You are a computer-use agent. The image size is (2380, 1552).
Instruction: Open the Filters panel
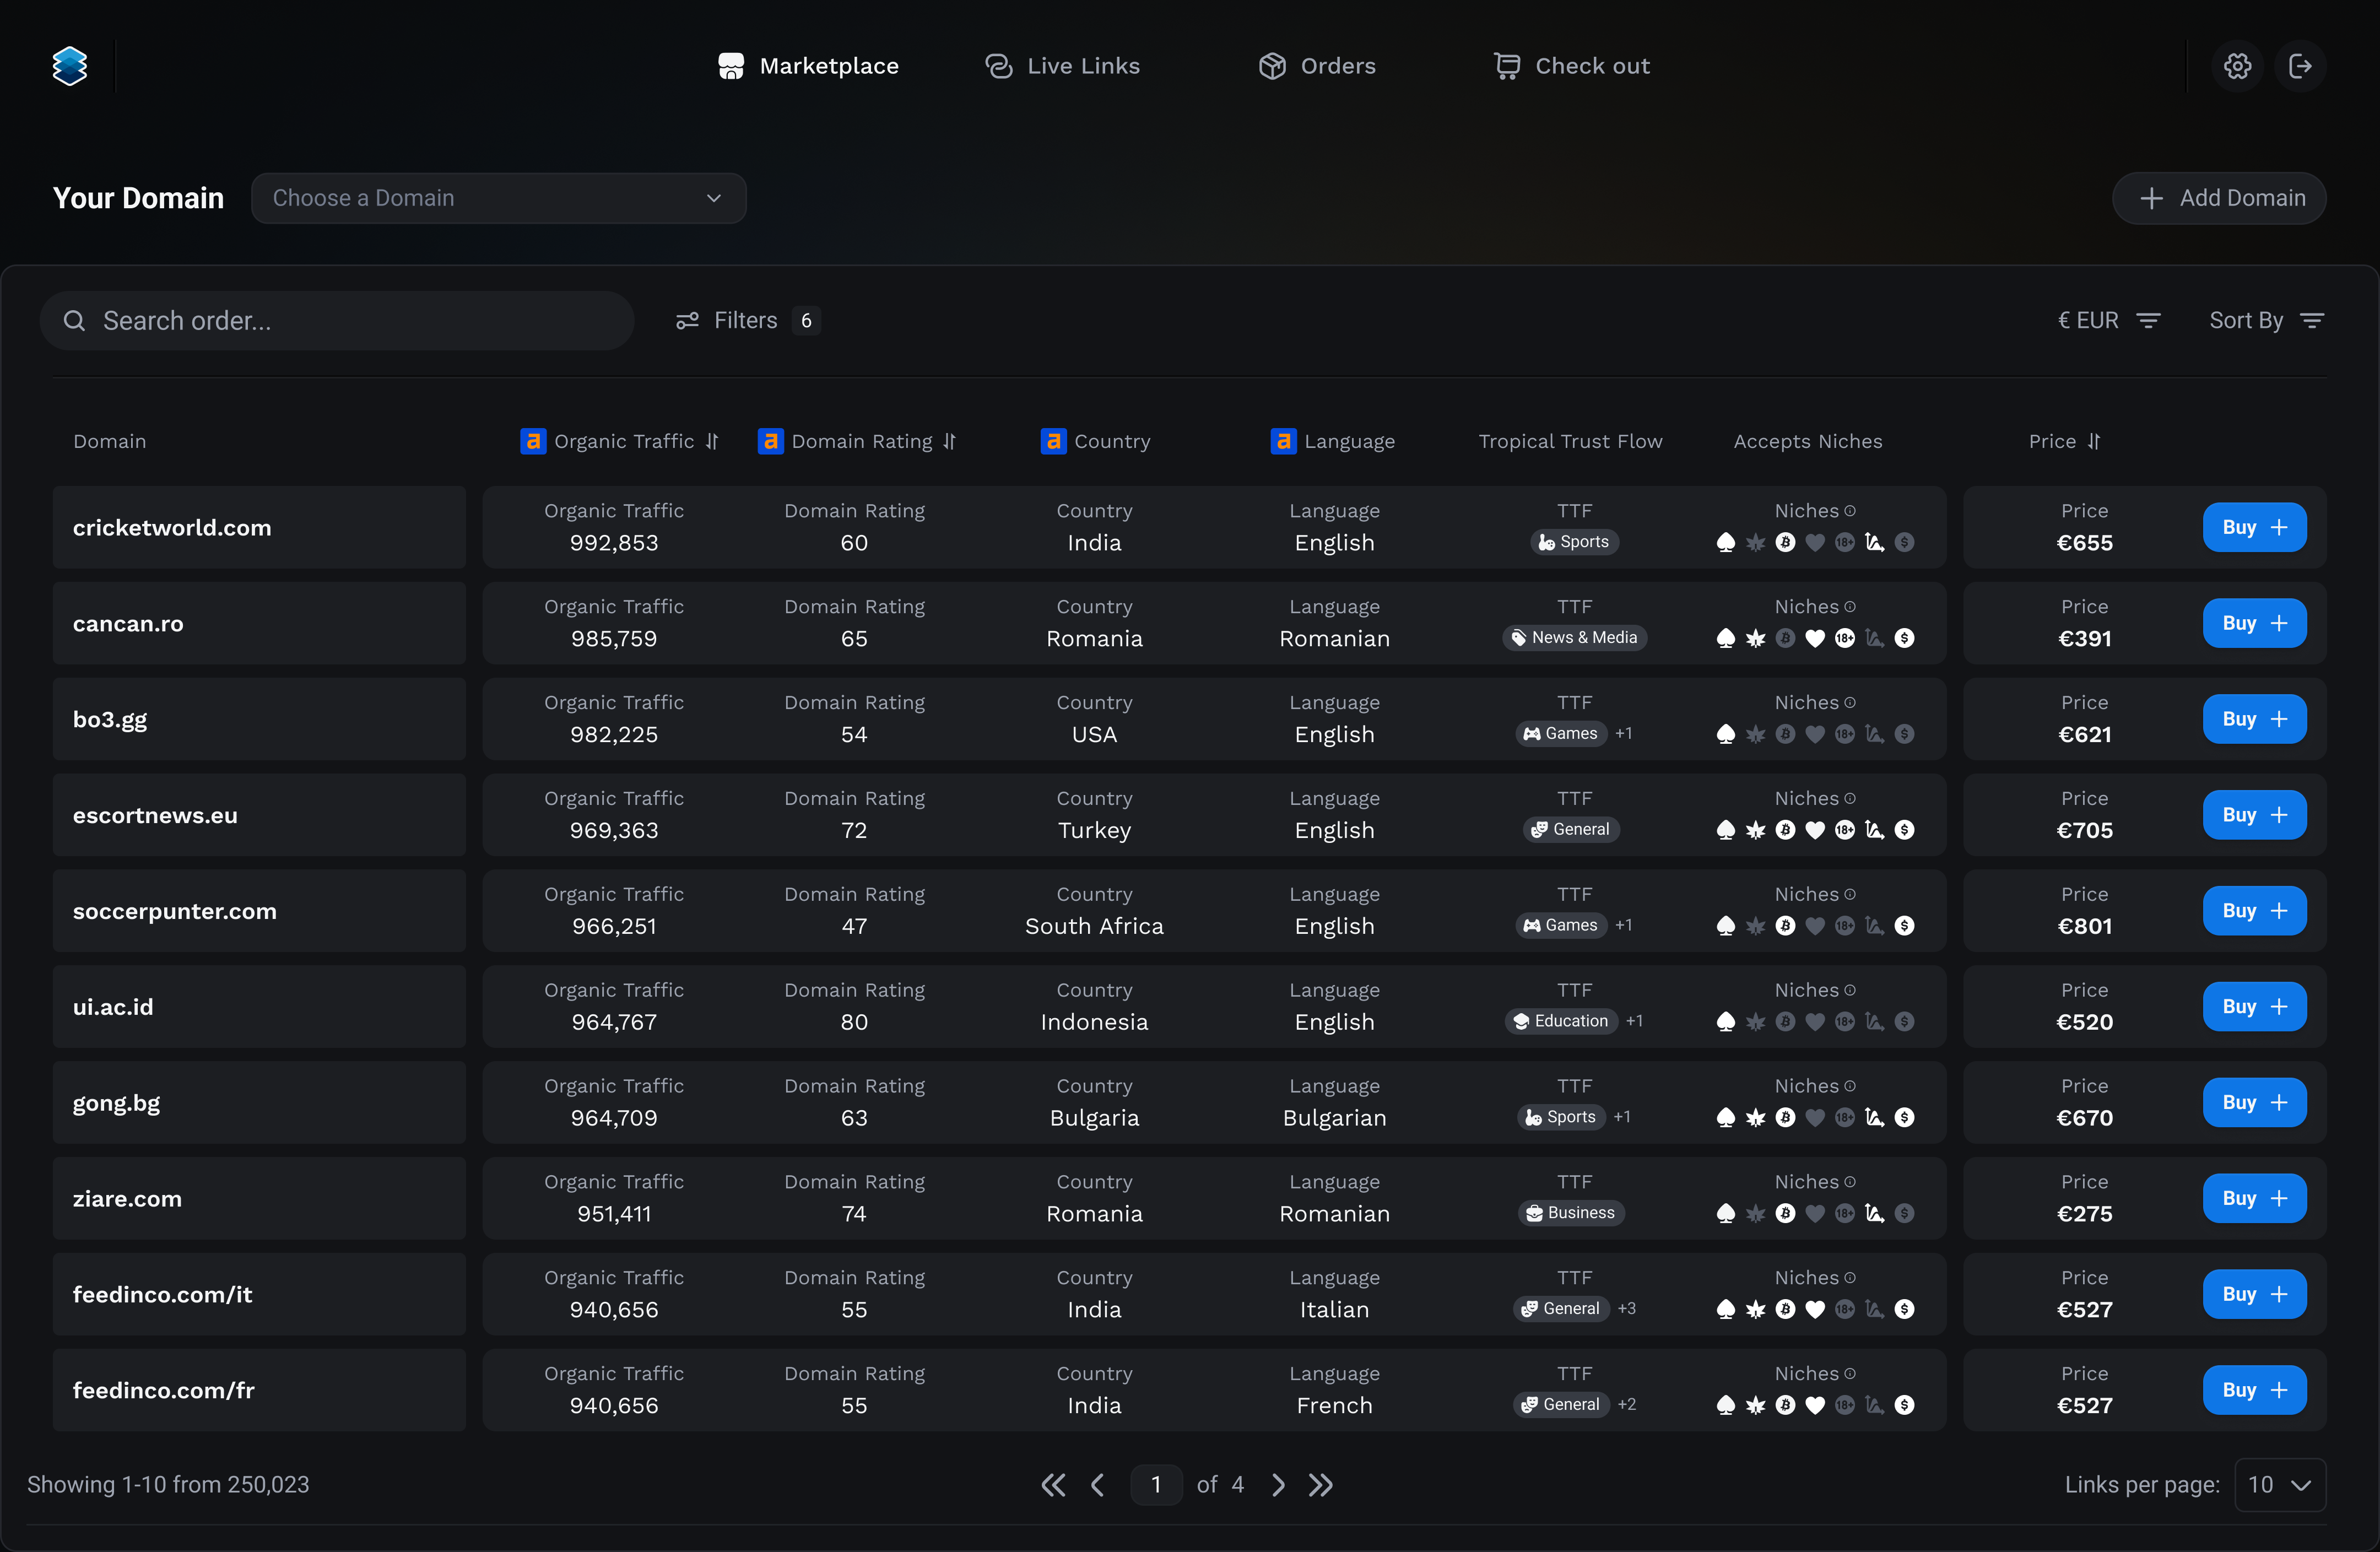(x=746, y=320)
